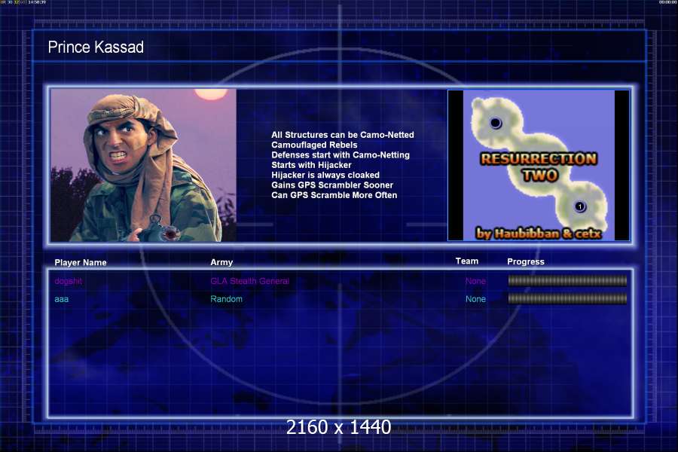Click start position marker 1 on map
This screenshot has height=452, width=678.
pyautogui.click(x=580, y=206)
